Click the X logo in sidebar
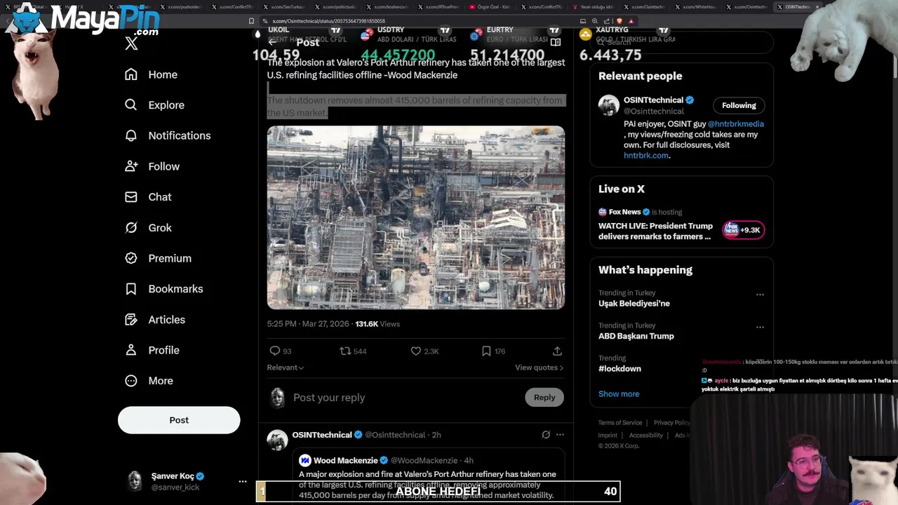 [x=131, y=43]
